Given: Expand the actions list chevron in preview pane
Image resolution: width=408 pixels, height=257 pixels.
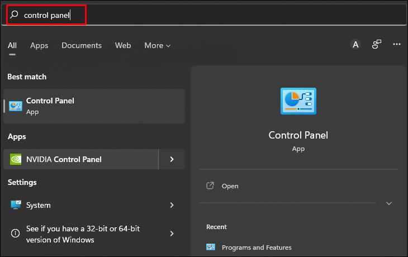Looking at the screenshot, I should [389, 203].
